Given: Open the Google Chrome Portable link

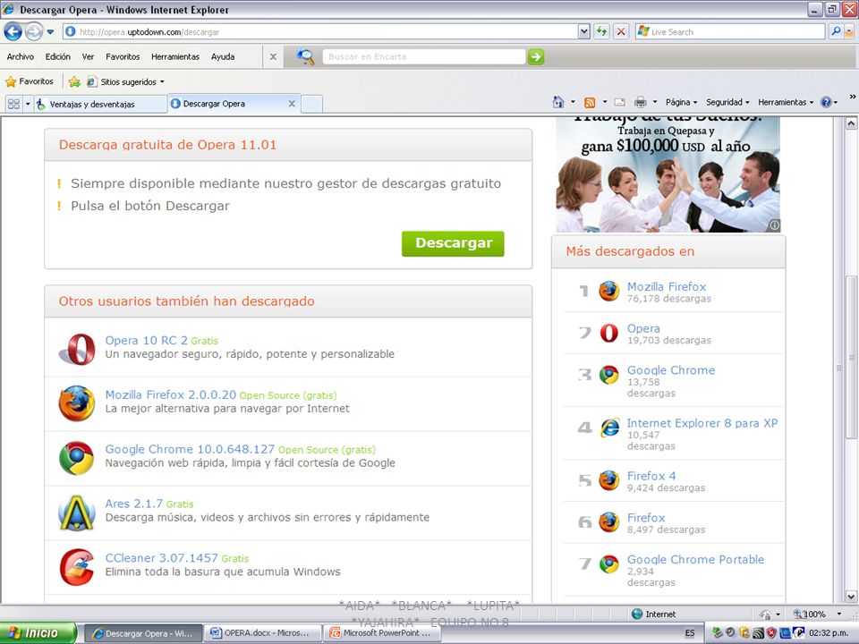Looking at the screenshot, I should coord(695,559).
